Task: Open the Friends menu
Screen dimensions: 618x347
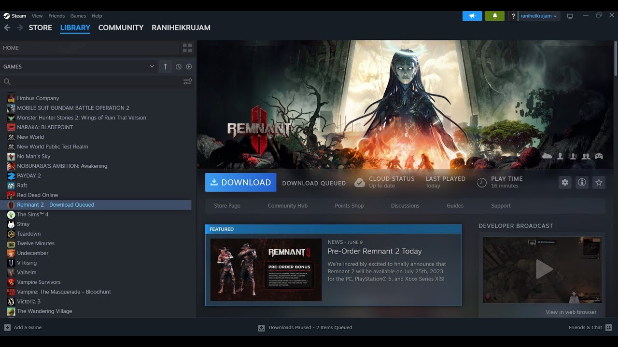Action: coord(56,16)
